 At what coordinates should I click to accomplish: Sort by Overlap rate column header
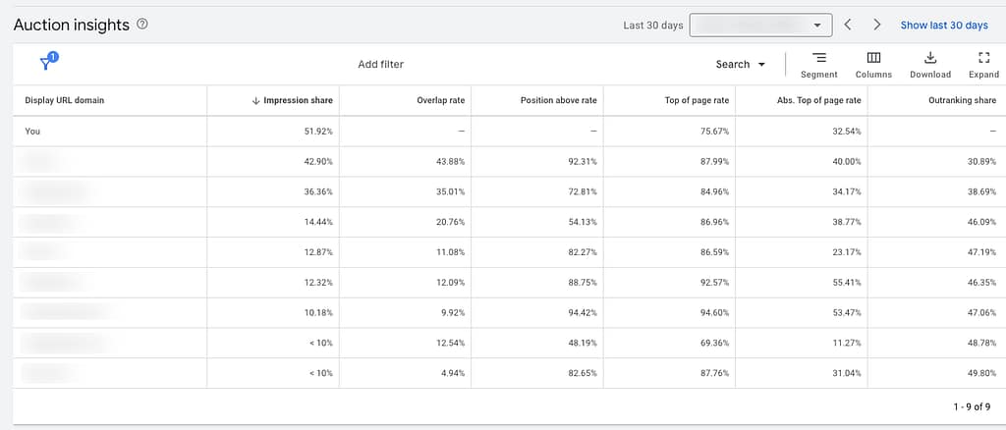440,100
